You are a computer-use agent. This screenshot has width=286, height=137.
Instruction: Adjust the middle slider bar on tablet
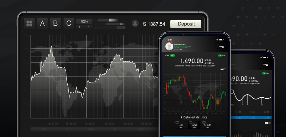click(110, 24)
